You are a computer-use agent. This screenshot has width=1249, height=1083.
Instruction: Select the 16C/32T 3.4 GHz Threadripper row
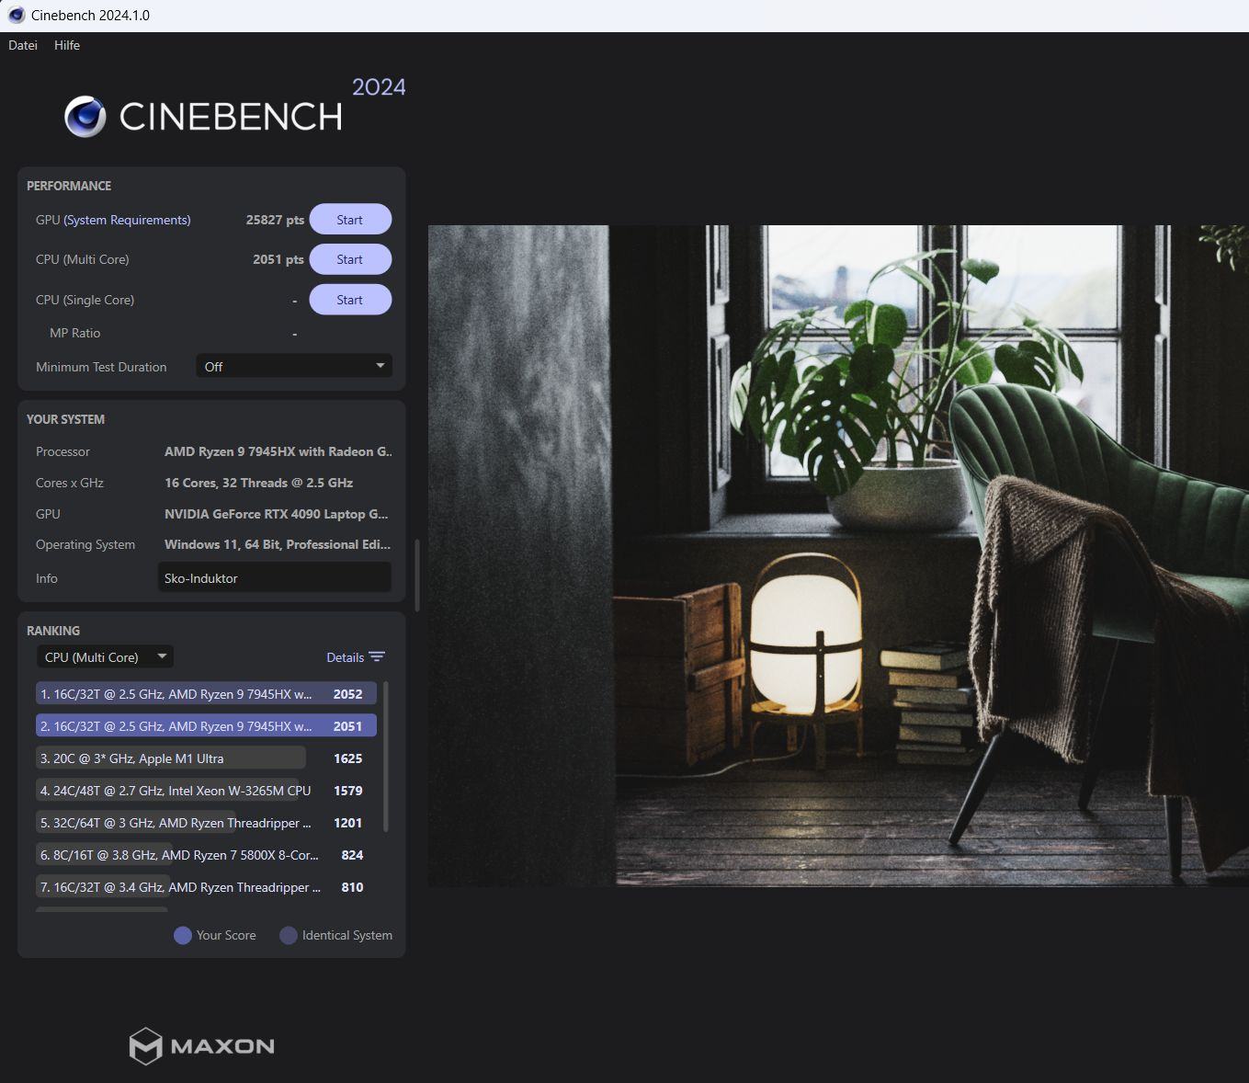click(206, 887)
